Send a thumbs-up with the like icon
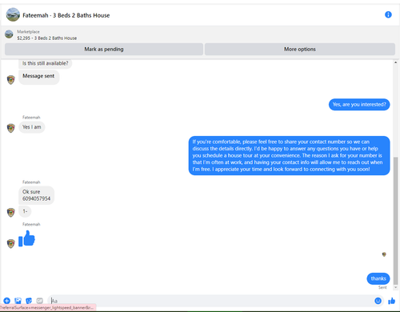400x312 pixels. tap(391, 301)
